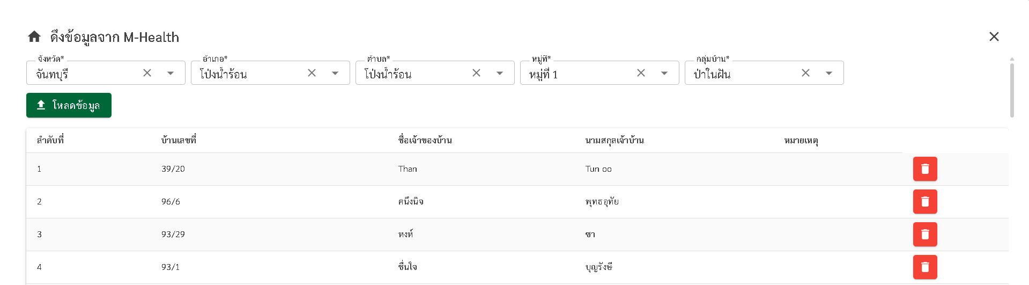This screenshot has height=285, width=1029.
Task: Click the โหลดข้อมูล button
Action: (69, 105)
